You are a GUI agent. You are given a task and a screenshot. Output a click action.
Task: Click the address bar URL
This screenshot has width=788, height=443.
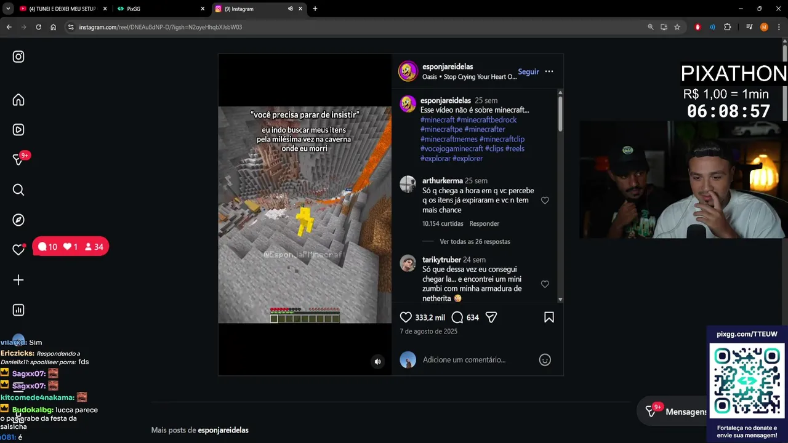tap(161, 27)
